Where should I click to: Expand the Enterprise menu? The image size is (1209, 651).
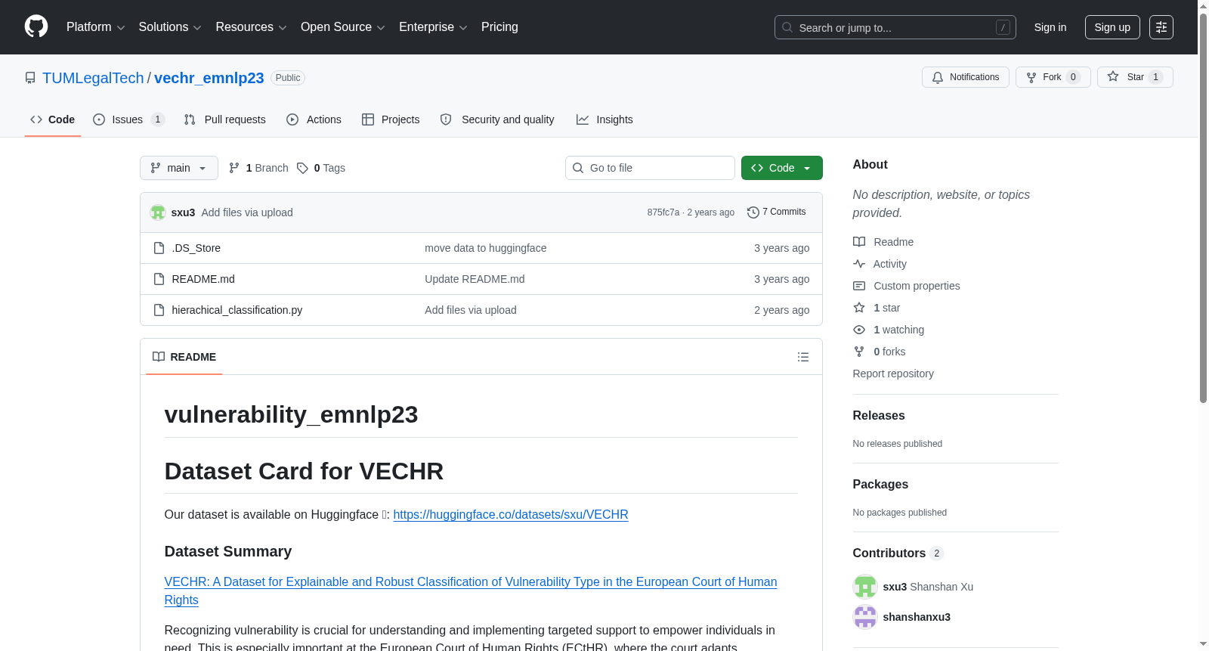(433, 27)
